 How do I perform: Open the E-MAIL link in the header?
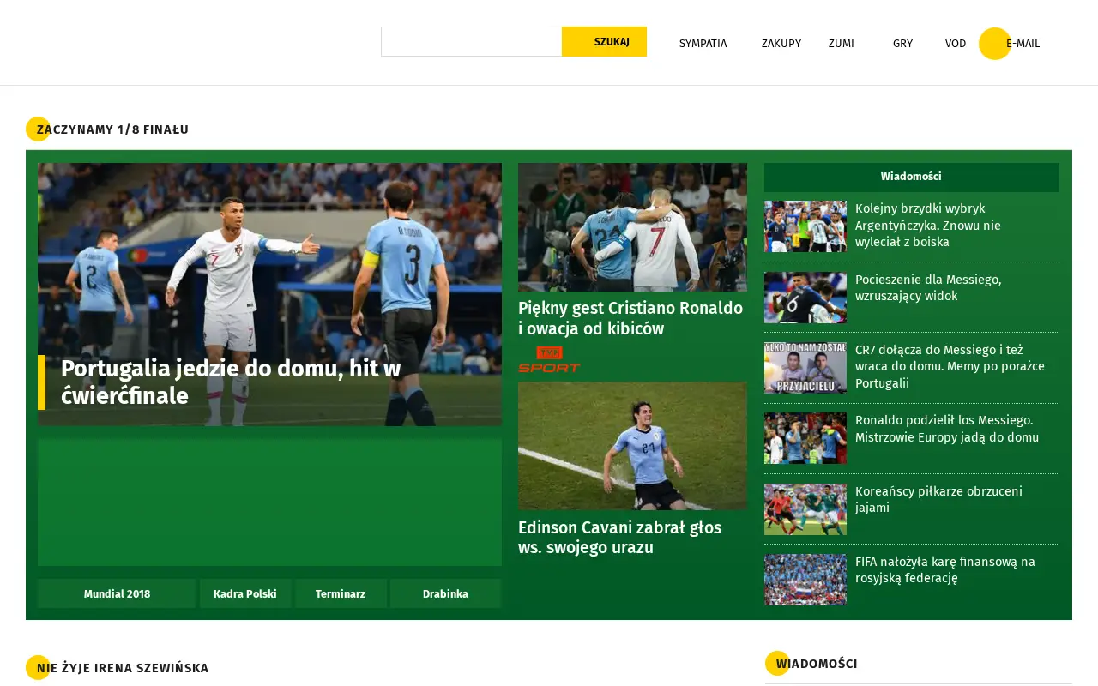pyautogui.click(x=1023, y=44)
